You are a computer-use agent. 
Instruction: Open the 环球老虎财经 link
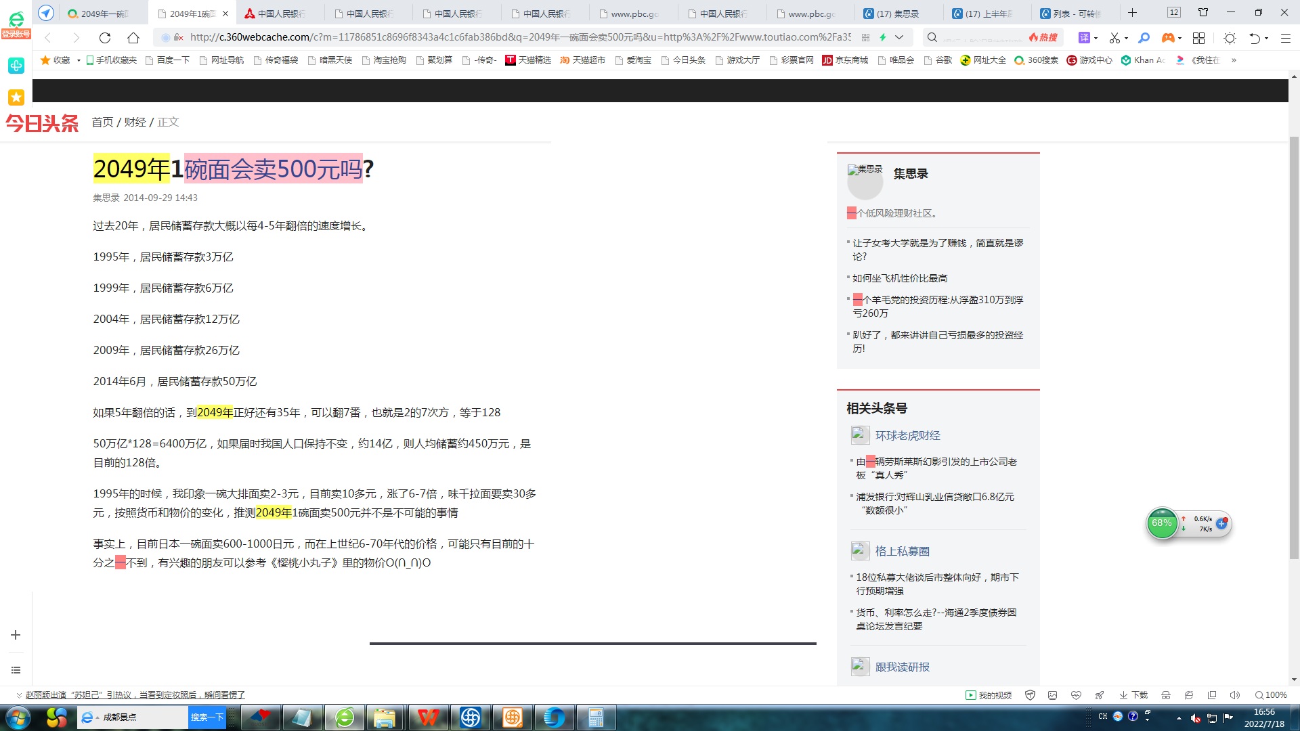tap(907, 435)
